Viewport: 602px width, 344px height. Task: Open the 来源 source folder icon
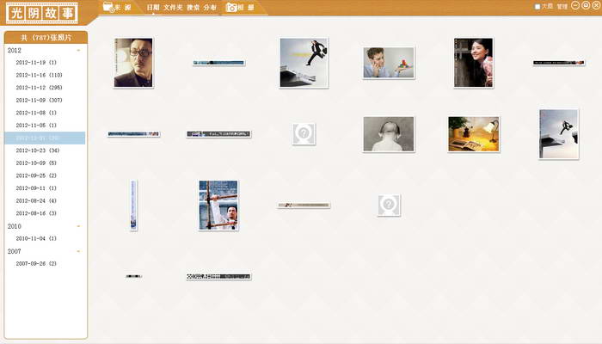[x=108, y=7]
